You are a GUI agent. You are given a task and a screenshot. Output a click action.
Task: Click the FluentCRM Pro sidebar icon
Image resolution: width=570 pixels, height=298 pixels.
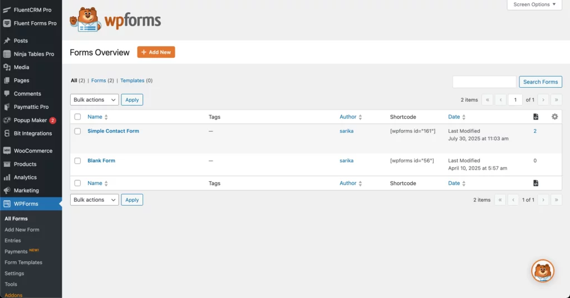click(x=7, y=10)
